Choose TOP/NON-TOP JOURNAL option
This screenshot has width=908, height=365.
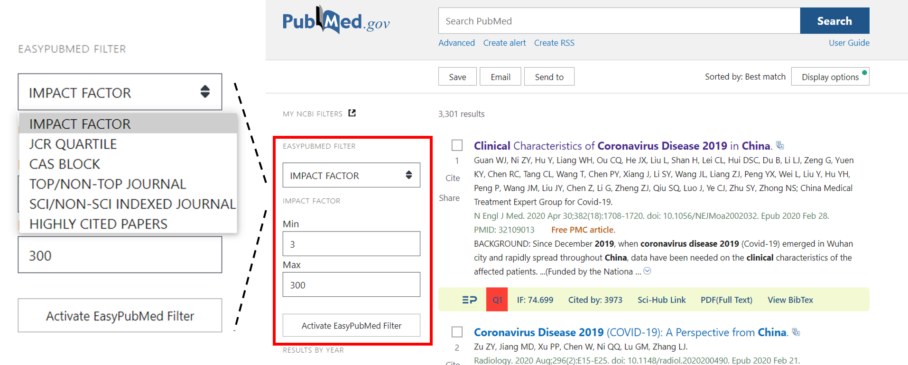(128, 184)
